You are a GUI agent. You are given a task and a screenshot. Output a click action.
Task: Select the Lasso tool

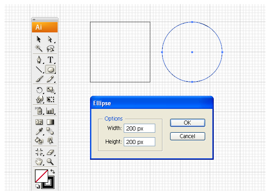(50, 49)
